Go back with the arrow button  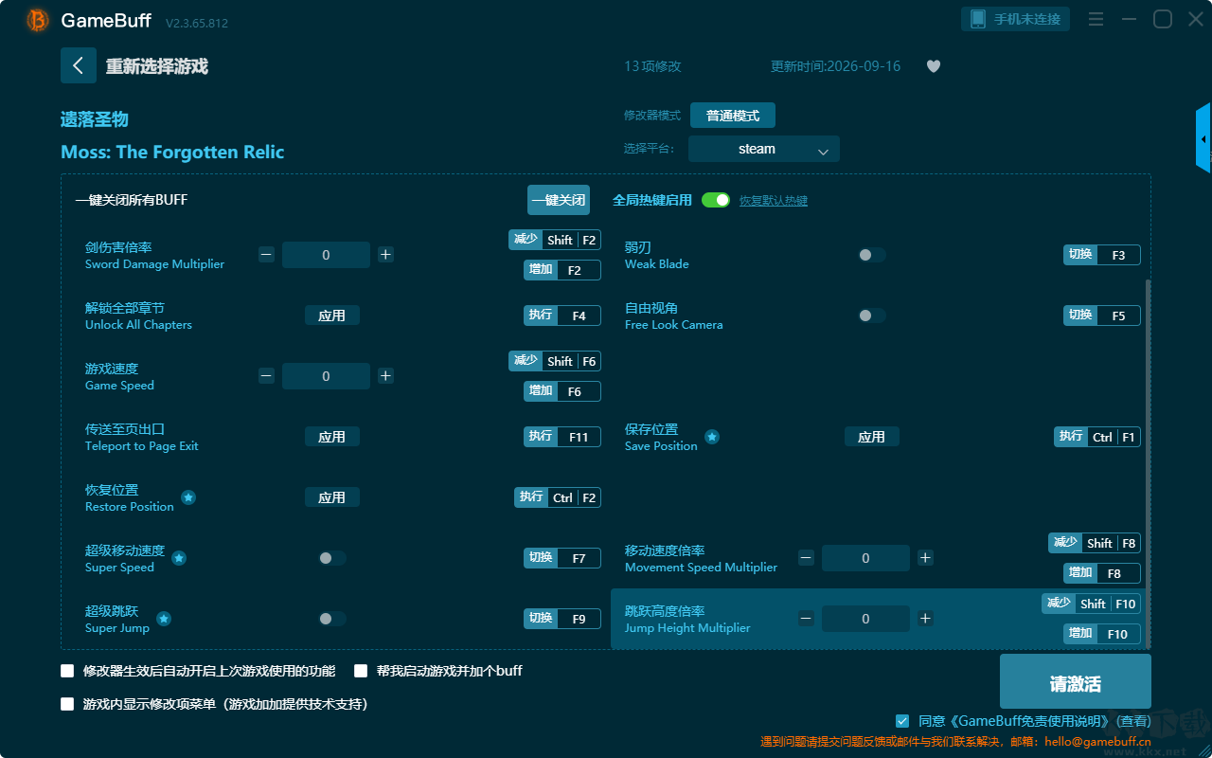(79, 65)
